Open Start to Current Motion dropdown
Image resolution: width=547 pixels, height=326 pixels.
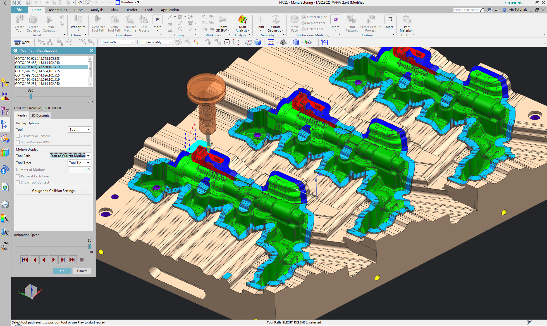click(x=70, y=156)
